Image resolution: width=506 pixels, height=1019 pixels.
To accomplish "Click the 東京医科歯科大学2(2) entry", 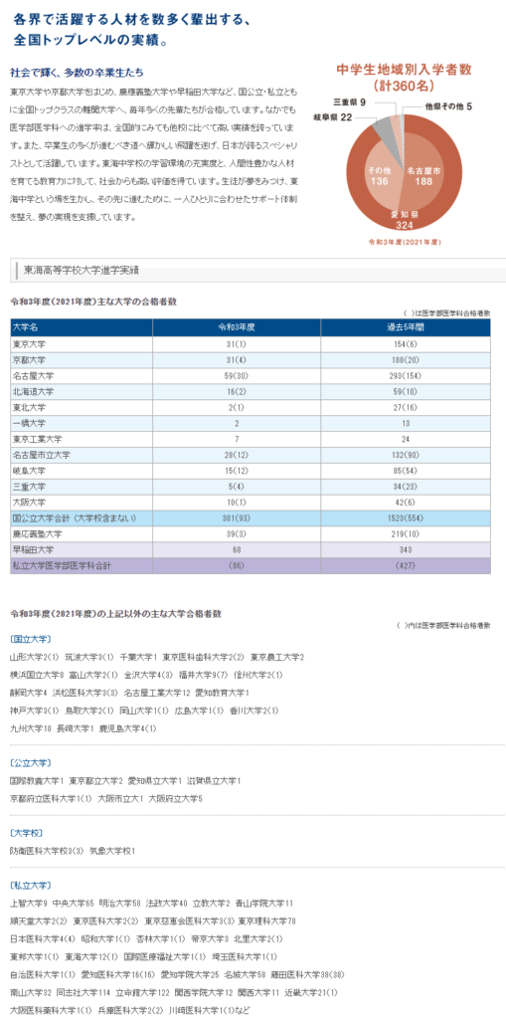I will 204,657.
